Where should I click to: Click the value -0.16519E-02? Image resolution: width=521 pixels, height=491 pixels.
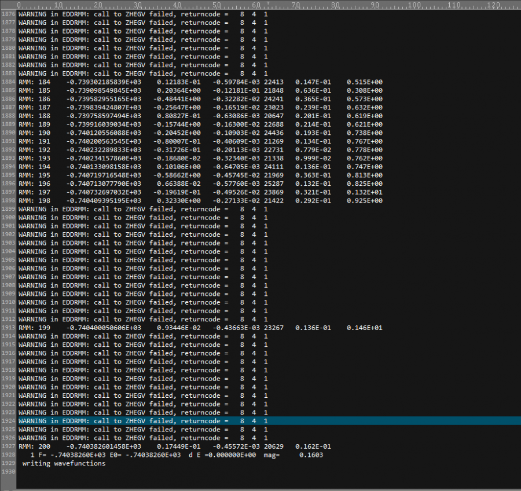pos(236,107)
